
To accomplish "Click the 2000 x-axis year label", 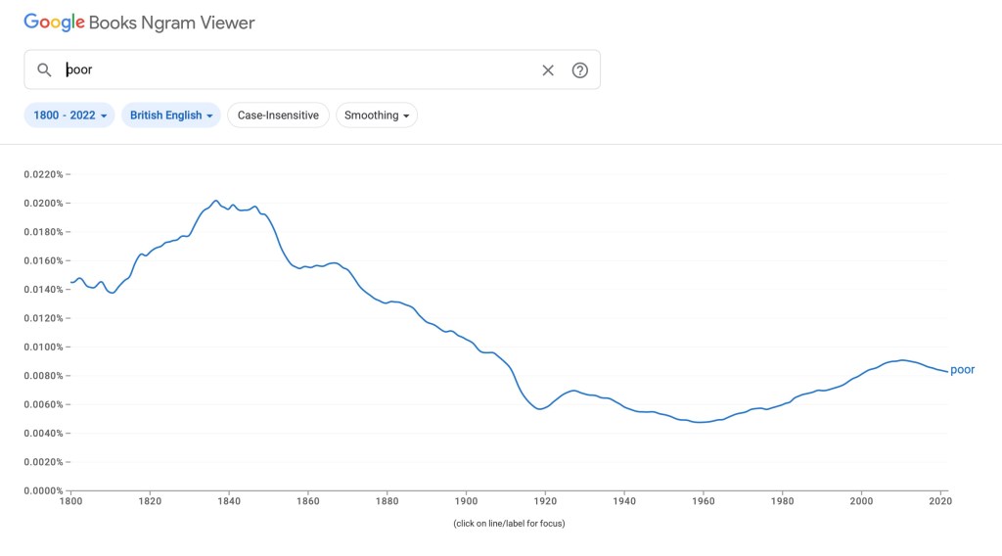I will click(861, 502).
